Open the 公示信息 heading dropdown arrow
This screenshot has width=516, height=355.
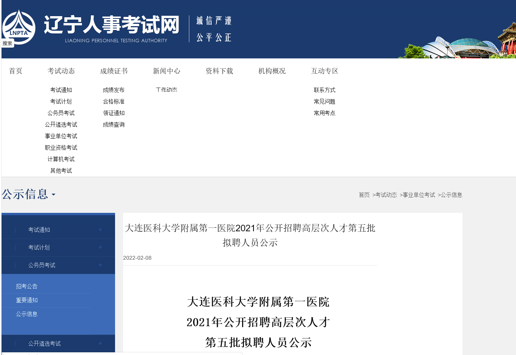click(53, 195)
